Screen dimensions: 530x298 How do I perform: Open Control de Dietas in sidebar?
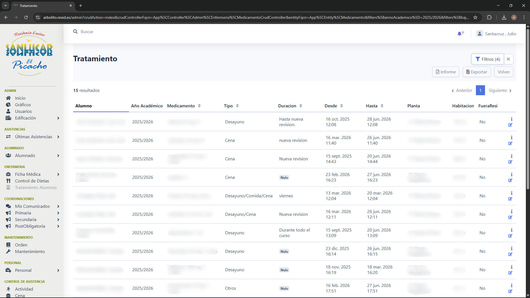click(32, 181)
